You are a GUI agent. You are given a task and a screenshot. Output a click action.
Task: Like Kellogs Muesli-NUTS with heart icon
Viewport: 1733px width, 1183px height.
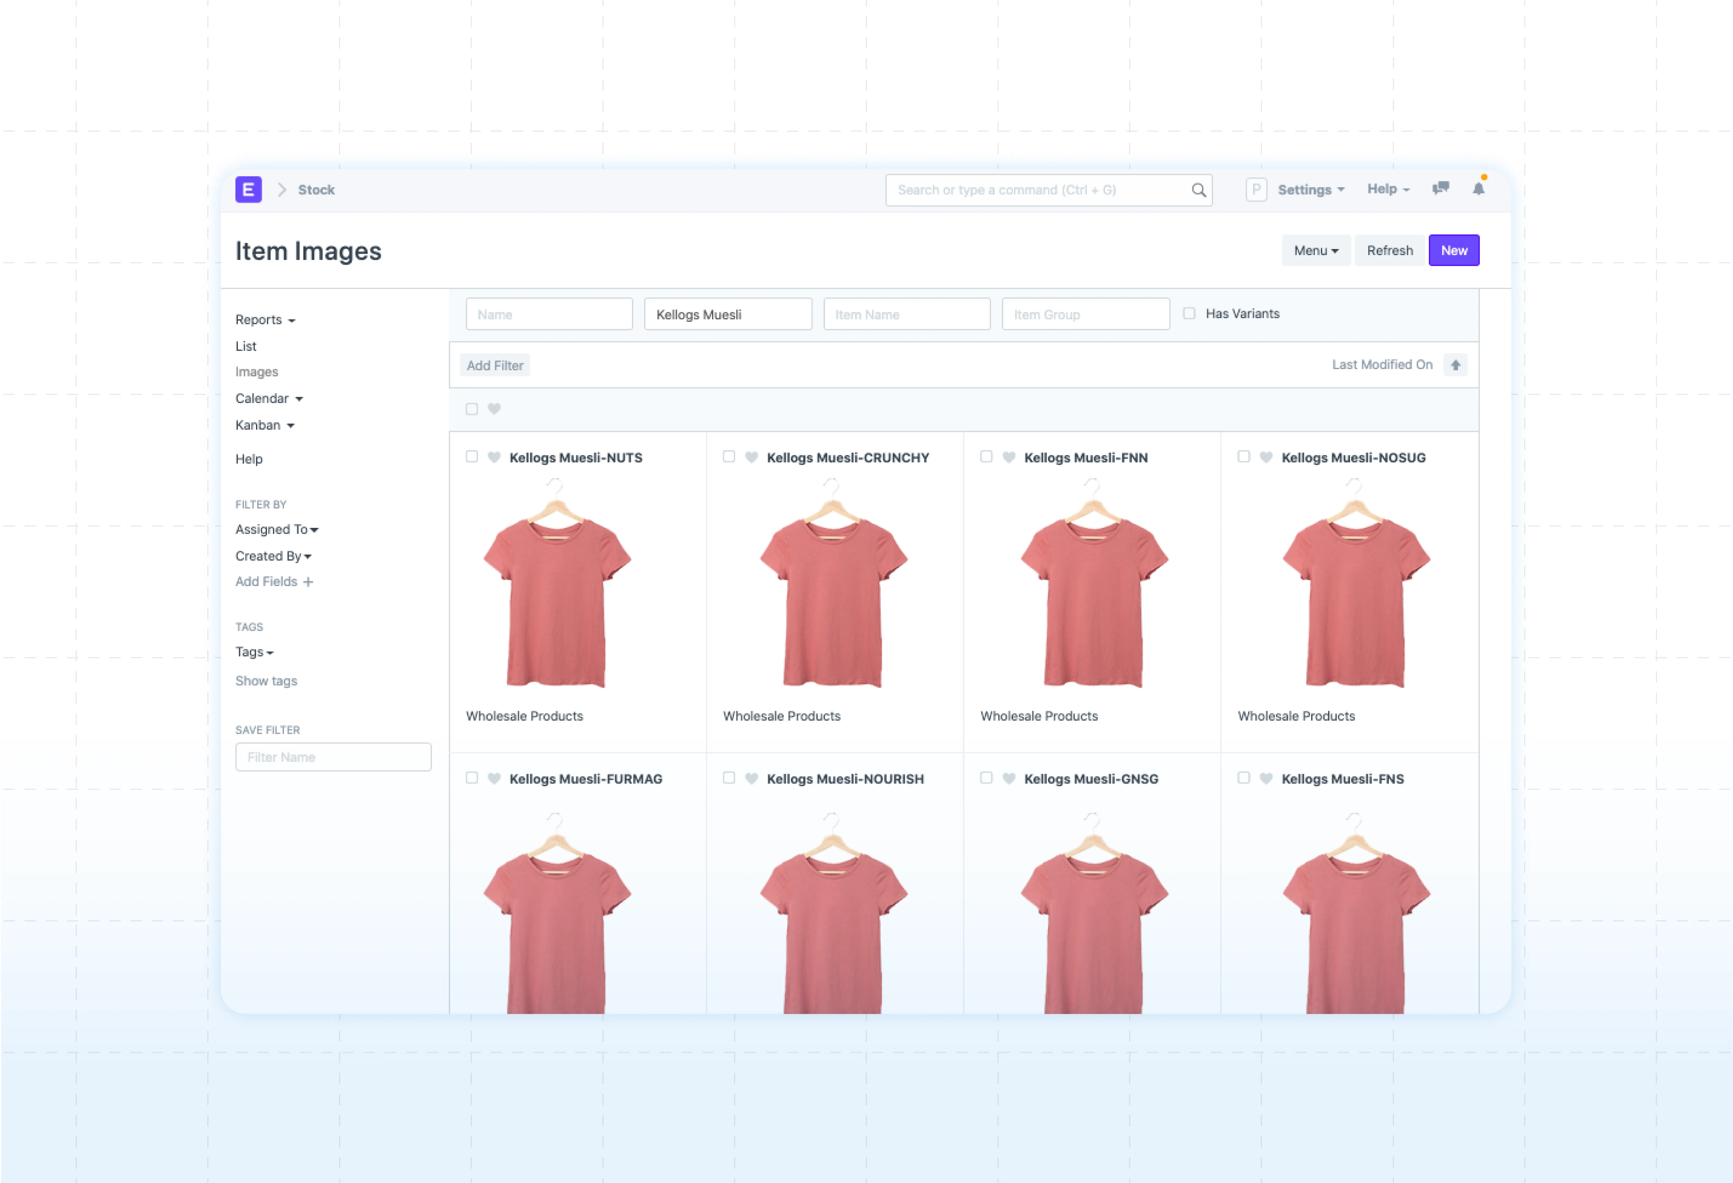pyautogui.click(x=494, y=457)
